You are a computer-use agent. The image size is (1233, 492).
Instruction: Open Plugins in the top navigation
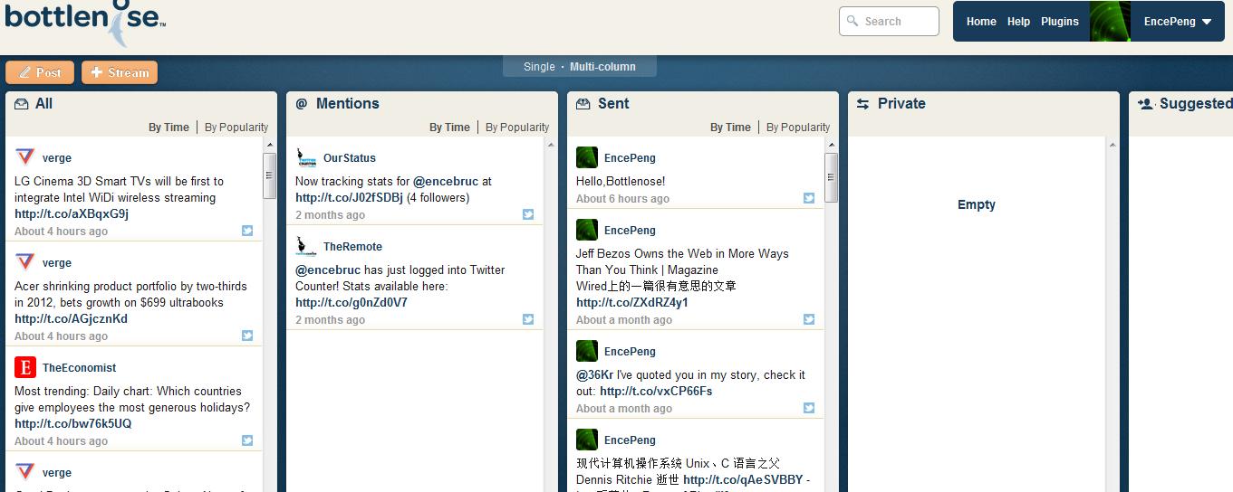(x=1060, y=22)
